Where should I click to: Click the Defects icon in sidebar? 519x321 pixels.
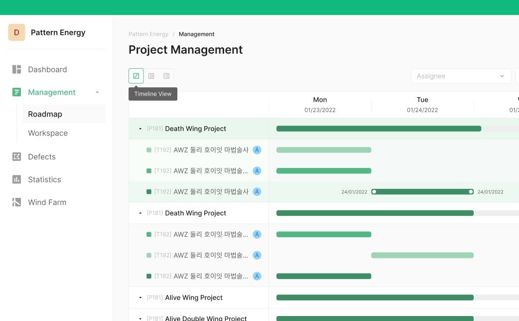(17, 157)
